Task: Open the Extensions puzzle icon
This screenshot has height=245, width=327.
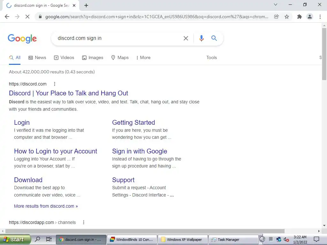Action: point(300,17)
